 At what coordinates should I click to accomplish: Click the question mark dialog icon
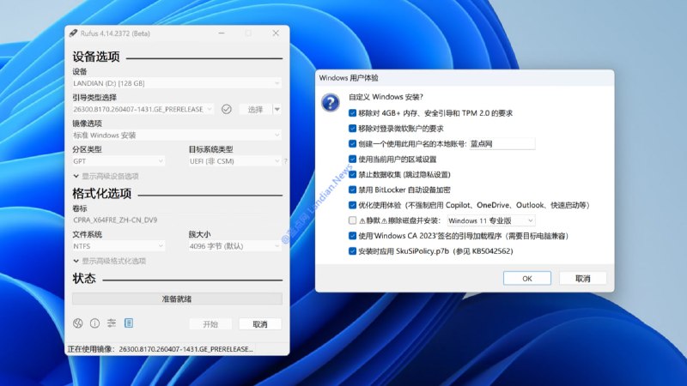click(331, 102)
